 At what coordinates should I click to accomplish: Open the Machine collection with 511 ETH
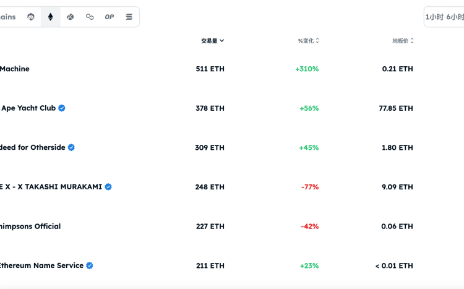click(15, 69)
